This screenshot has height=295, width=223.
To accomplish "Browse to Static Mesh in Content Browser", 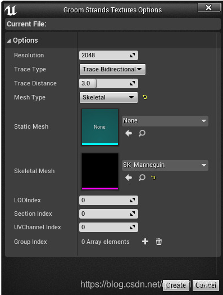I will pos(142,133).
